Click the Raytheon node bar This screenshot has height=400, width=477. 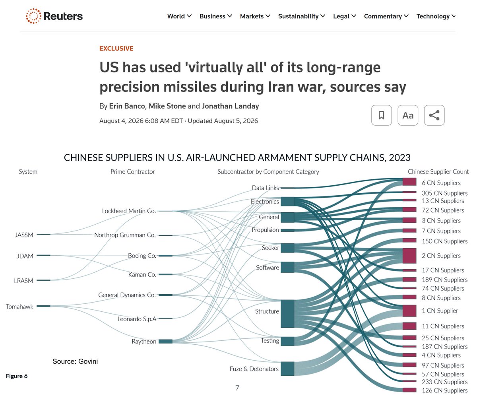point(165,342)
